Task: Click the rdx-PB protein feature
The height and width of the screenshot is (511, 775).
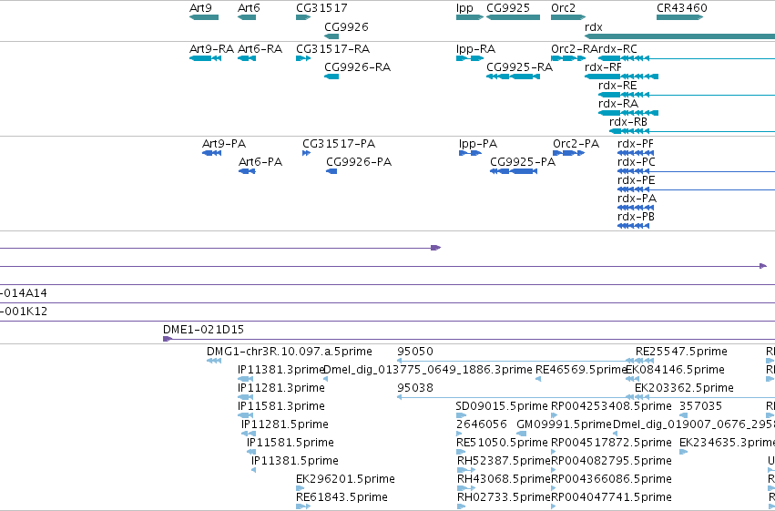Action: (x=633, y=226)
